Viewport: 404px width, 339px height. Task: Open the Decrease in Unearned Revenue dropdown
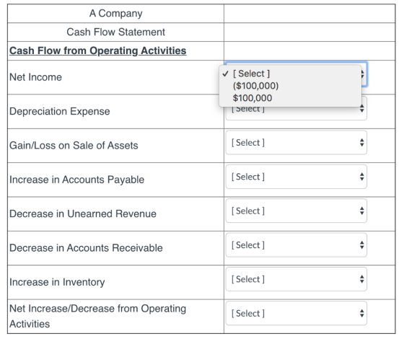tap(297, 211)
